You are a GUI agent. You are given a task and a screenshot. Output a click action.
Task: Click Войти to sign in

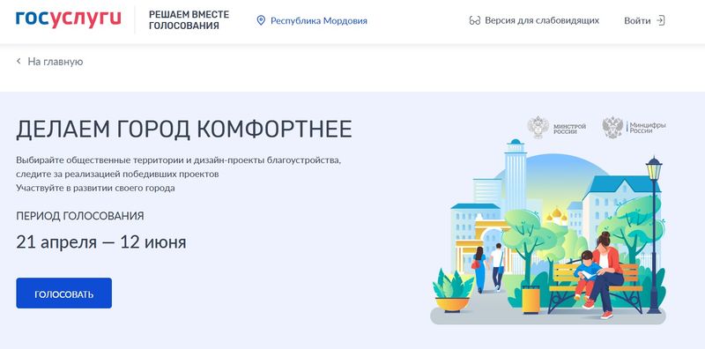point(637,20)
